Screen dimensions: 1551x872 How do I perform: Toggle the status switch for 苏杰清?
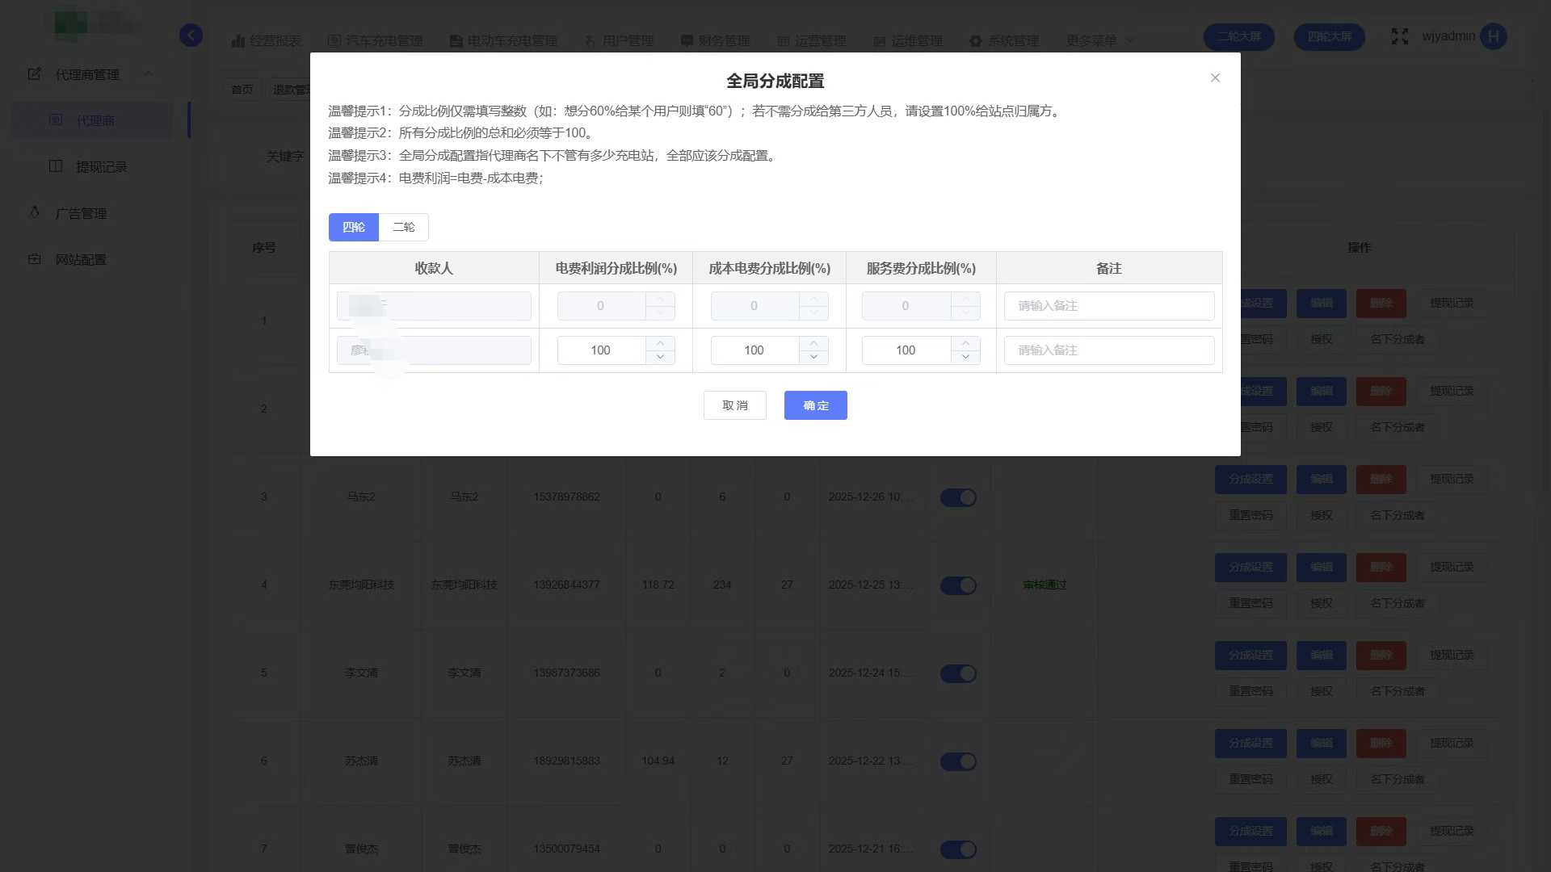click(x=958, y=761)
